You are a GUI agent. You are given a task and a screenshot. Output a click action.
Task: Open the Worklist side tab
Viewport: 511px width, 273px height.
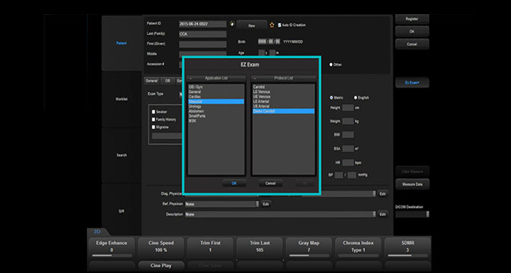[122, 99]
